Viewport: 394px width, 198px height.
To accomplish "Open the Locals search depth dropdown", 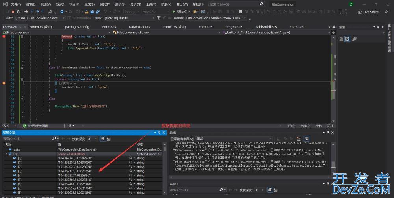I will coord(93,139).
